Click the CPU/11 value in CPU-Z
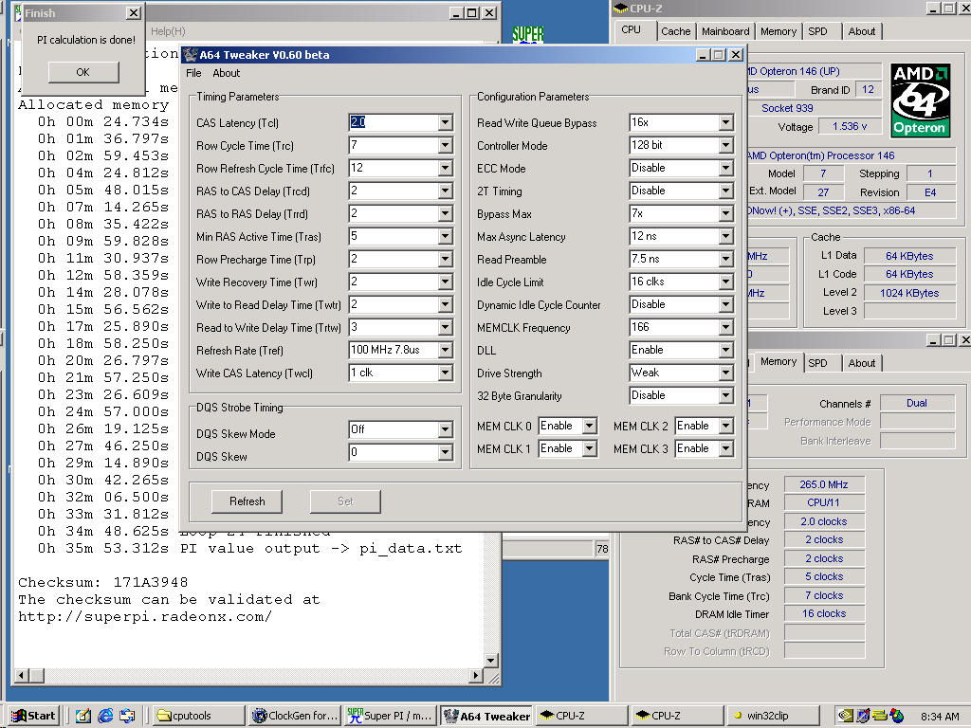The height and width of the screenshot is (728, 971). 824,502
